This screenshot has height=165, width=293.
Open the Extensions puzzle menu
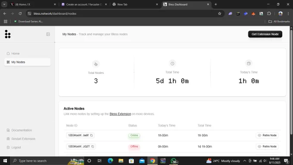[269, 13]
